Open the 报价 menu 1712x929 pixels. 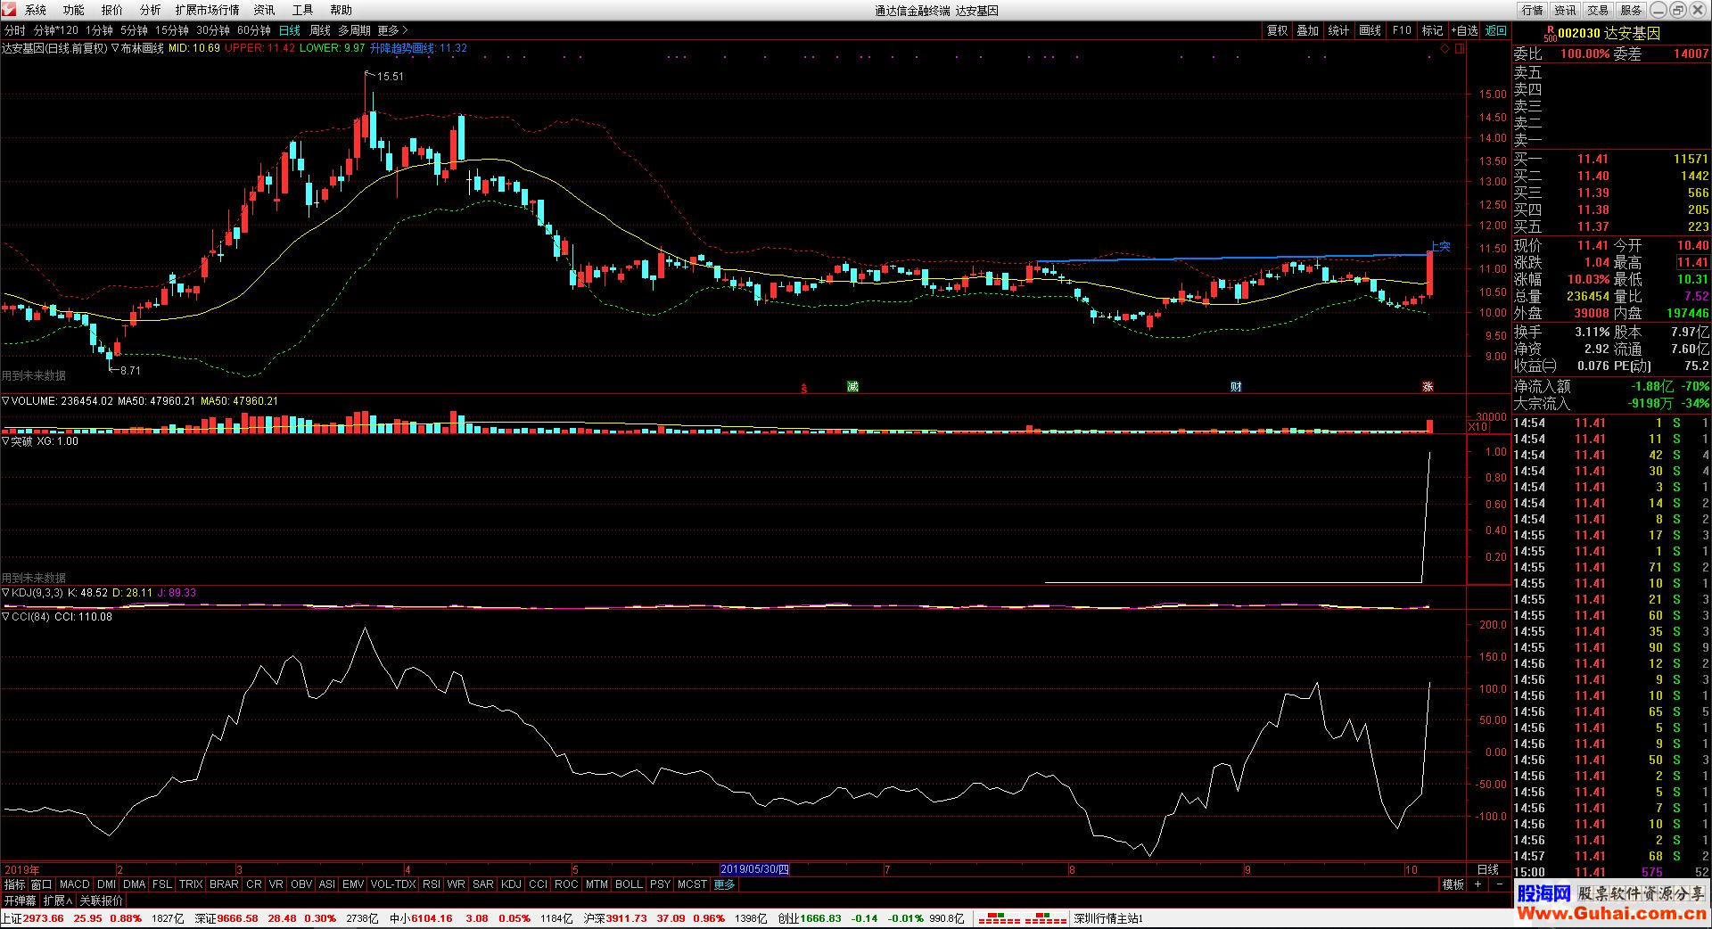(x=112, y=10)
